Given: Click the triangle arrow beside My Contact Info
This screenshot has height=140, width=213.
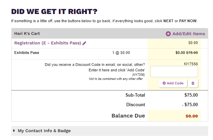Looking at the screenshot, I should [14, 130].
